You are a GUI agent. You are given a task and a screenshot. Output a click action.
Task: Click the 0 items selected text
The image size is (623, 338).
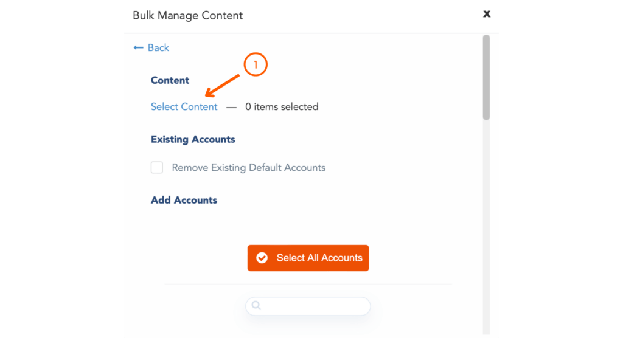click(x=282, y=107)
